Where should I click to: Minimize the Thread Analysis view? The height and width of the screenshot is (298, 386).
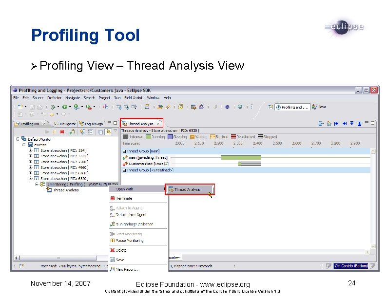click(367, 122)
